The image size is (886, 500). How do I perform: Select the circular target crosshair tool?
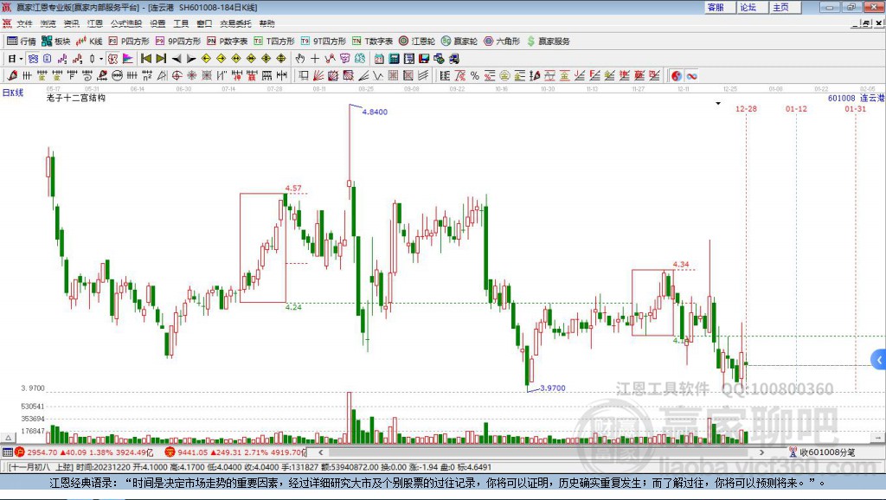(177, 76)
